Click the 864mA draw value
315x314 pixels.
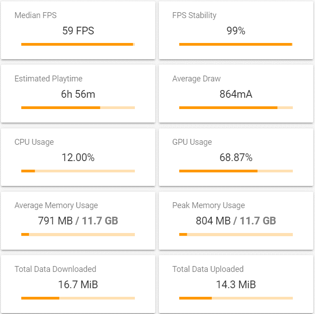point(236,94)
